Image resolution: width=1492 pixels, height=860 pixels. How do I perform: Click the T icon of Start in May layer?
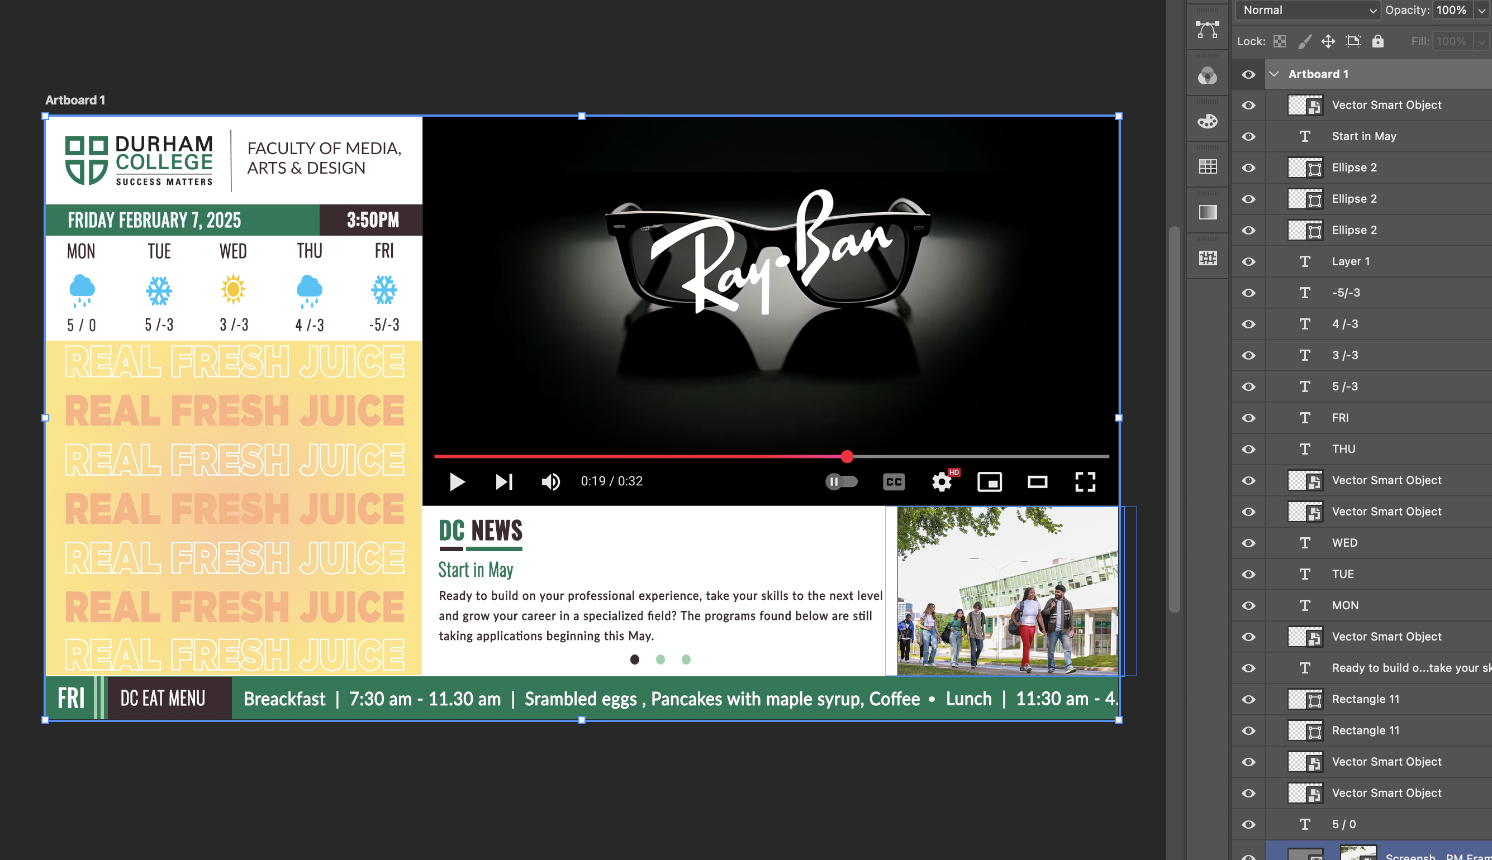coord(1305,136)
